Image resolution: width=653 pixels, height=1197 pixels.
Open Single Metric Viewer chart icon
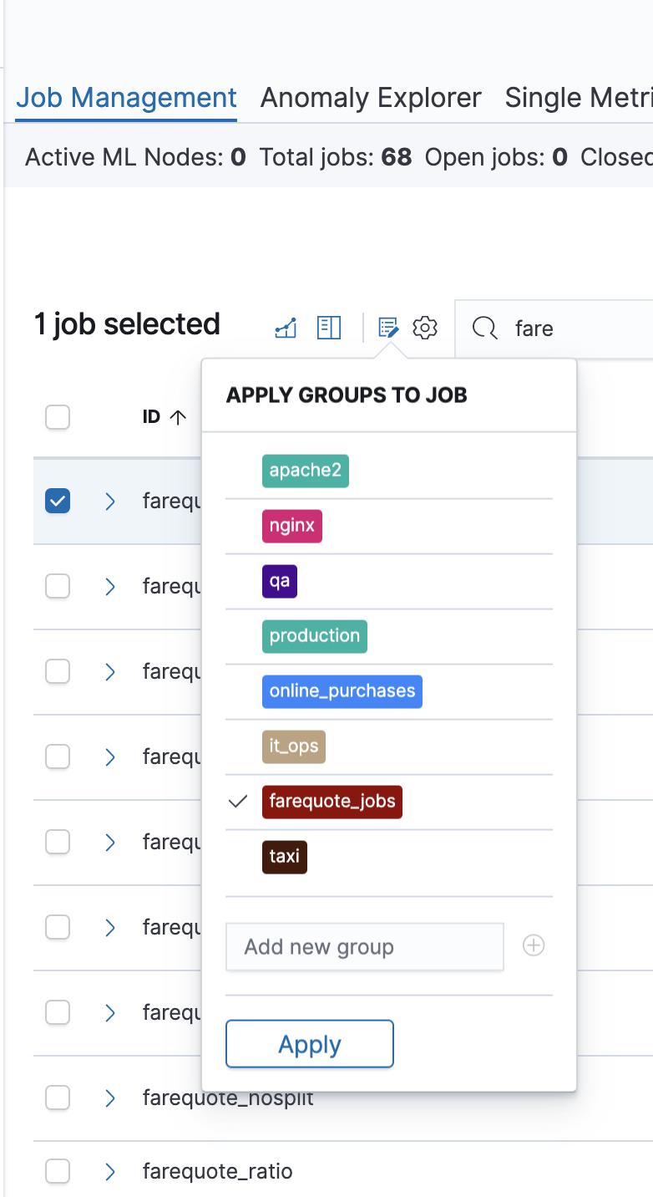click(286, 329)
